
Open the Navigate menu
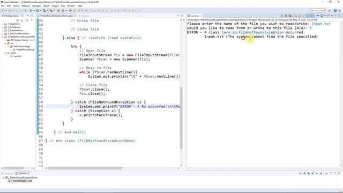click(x=36, y=6)
